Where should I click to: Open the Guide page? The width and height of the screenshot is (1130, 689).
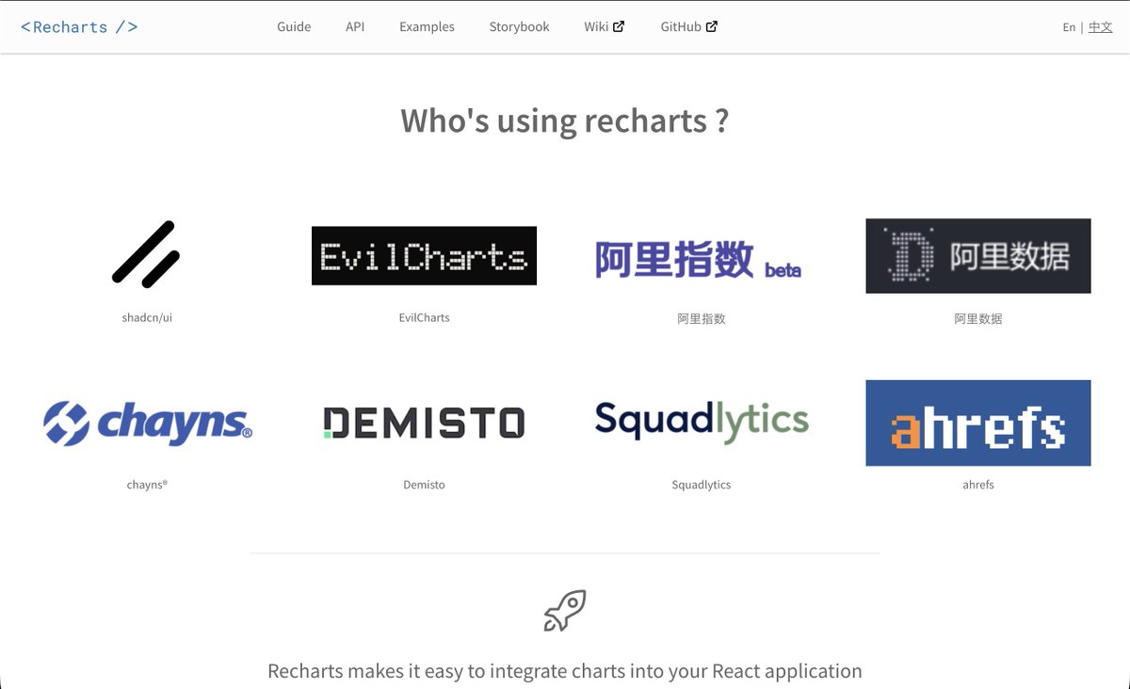click(x=294, y=27)
